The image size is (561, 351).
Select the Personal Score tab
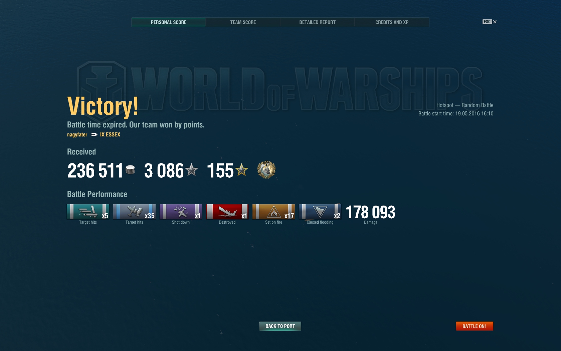tap(169, 22)
